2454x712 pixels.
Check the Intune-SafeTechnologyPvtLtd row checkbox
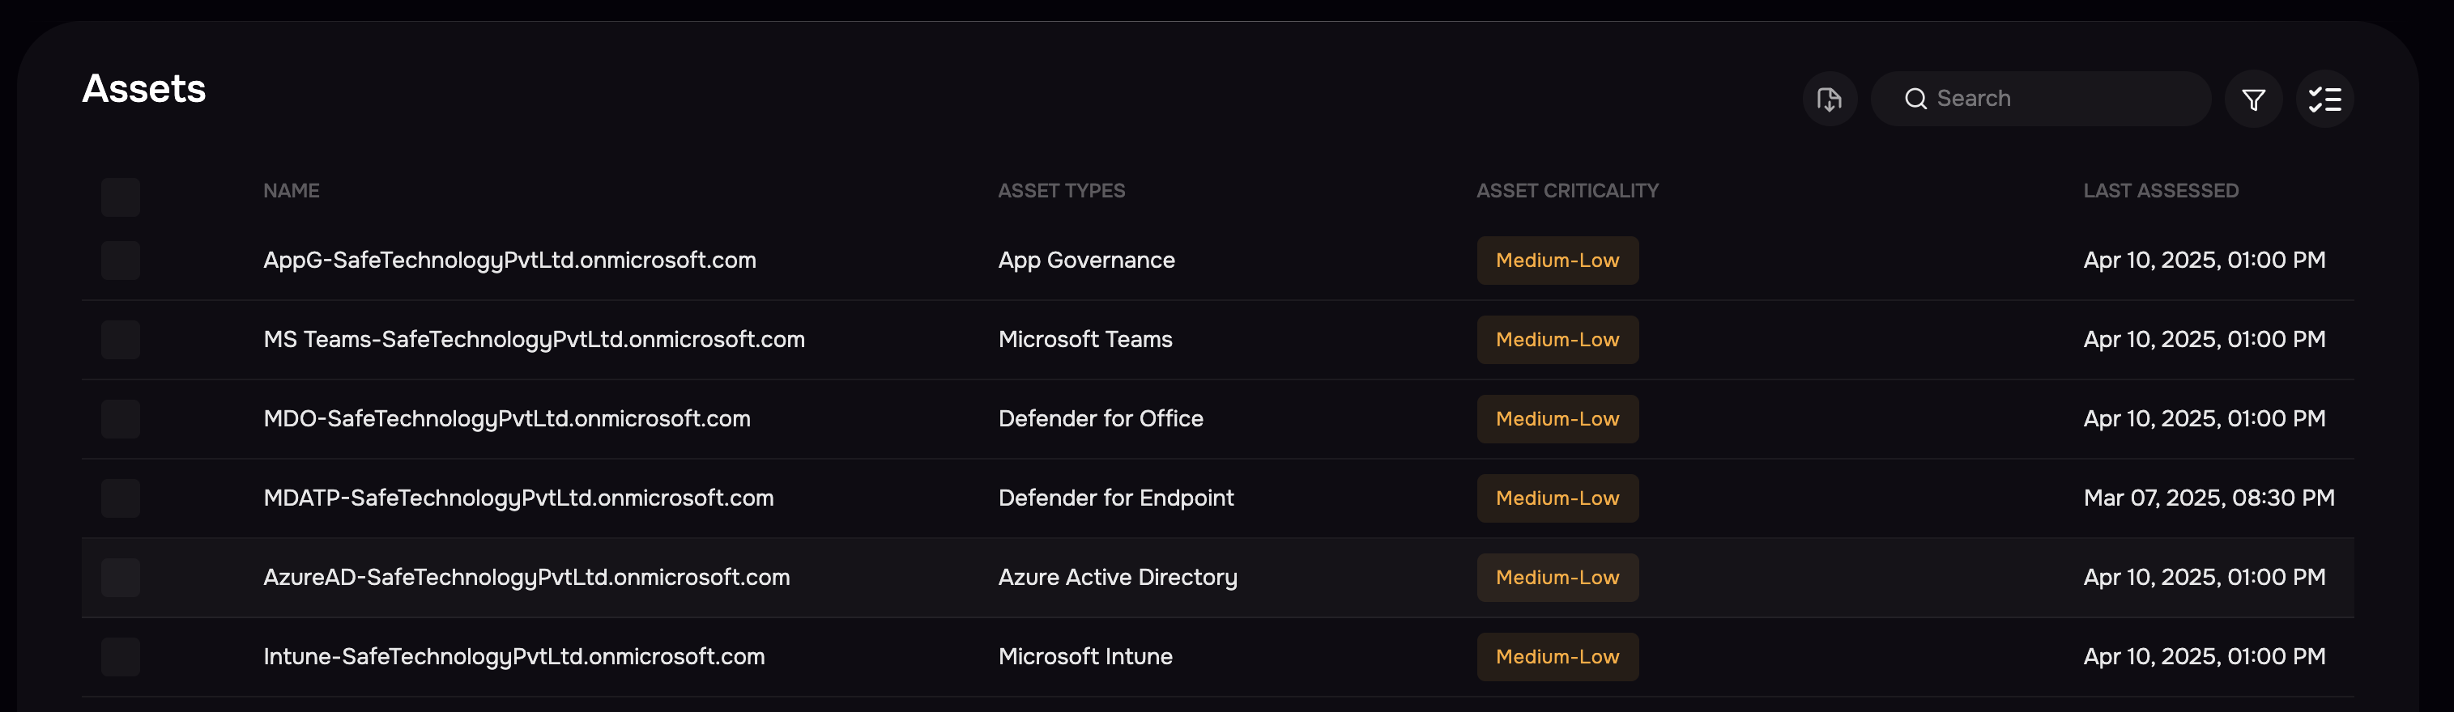coord(121,657)
